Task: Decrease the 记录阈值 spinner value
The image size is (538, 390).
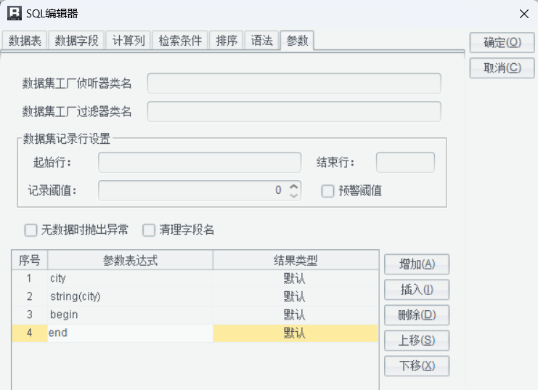Action: tap(293, 195)
